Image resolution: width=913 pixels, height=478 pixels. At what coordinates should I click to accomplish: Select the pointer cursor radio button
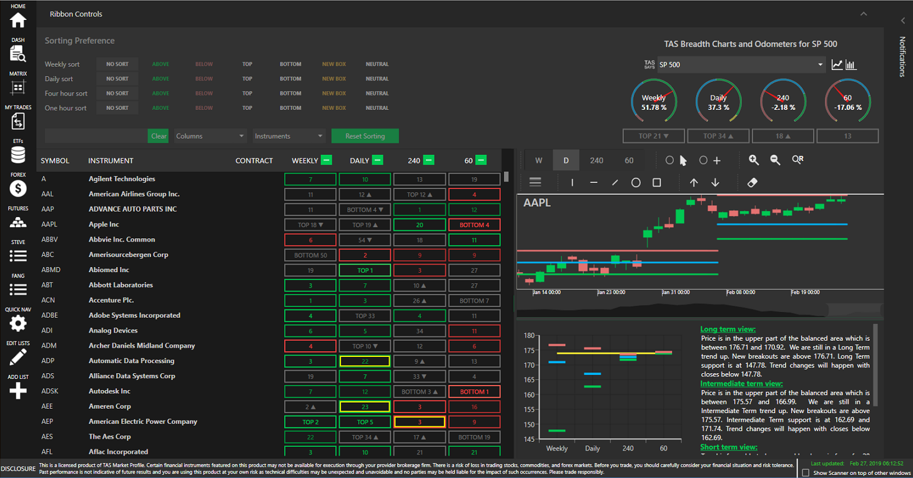[x=670, y=160]
